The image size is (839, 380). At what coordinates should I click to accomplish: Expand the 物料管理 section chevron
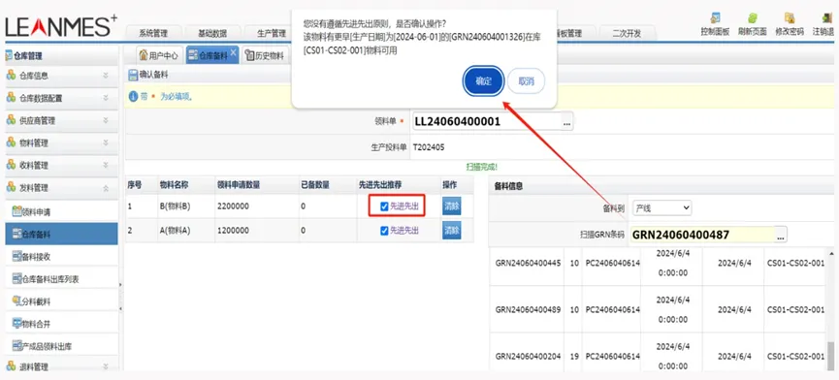[106, 143]
